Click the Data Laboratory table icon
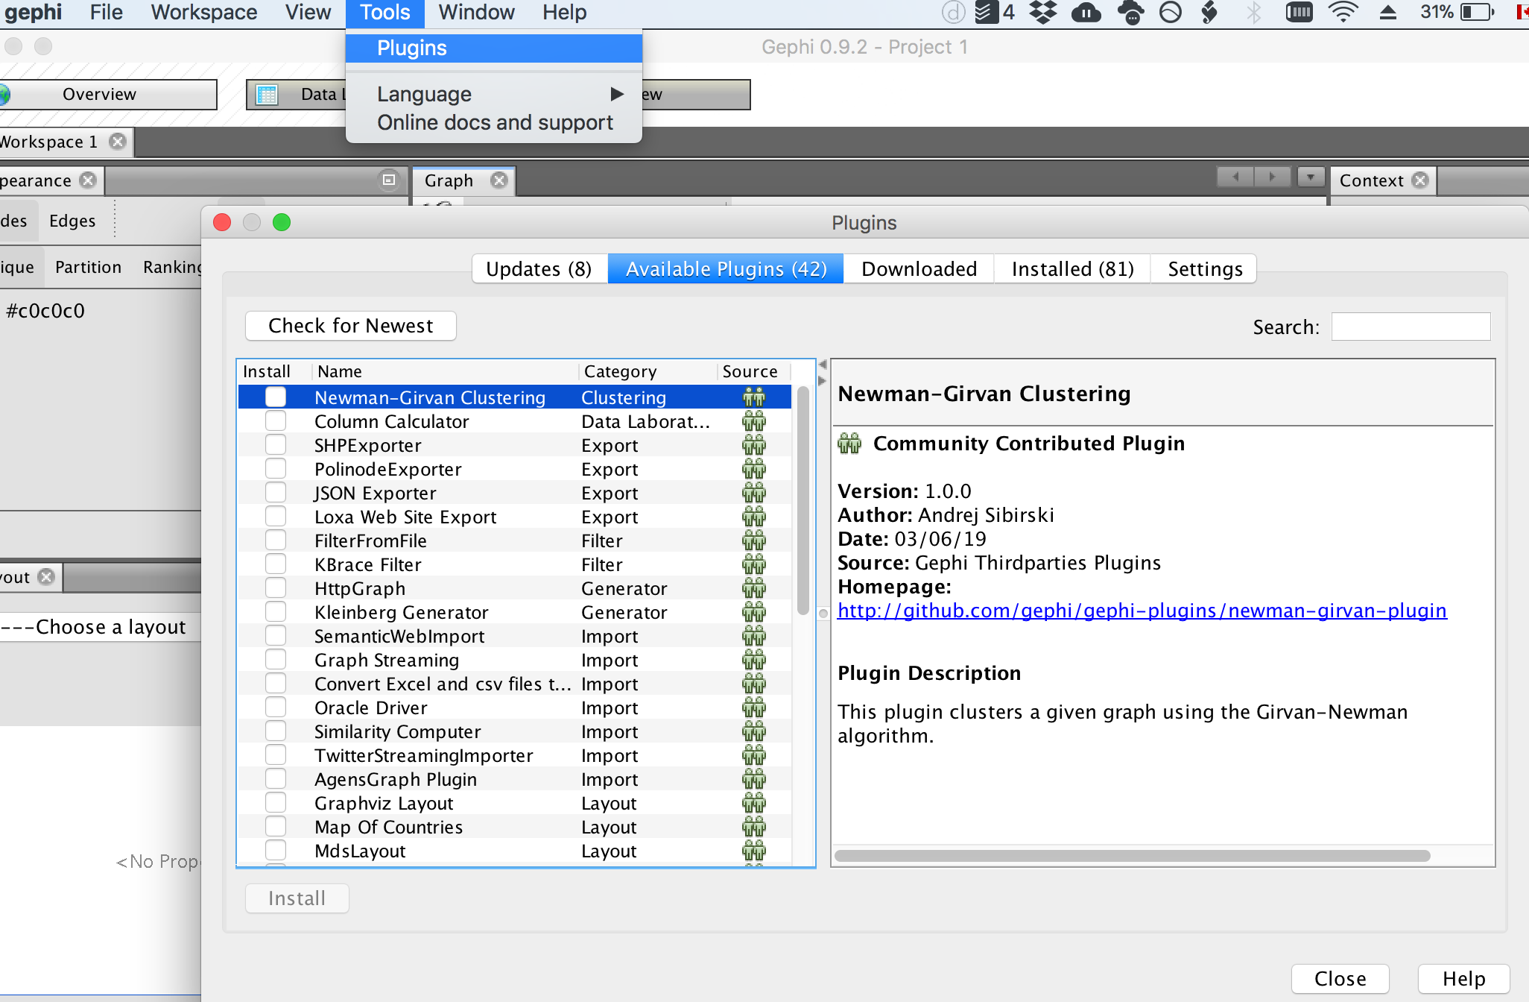Image resolution: width=1529 pixels, height=1002 pixels. pyautogui.click(x=266, y=95)
